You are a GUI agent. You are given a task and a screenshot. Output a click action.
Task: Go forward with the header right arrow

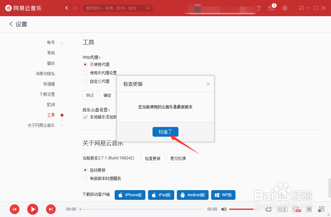75,8
